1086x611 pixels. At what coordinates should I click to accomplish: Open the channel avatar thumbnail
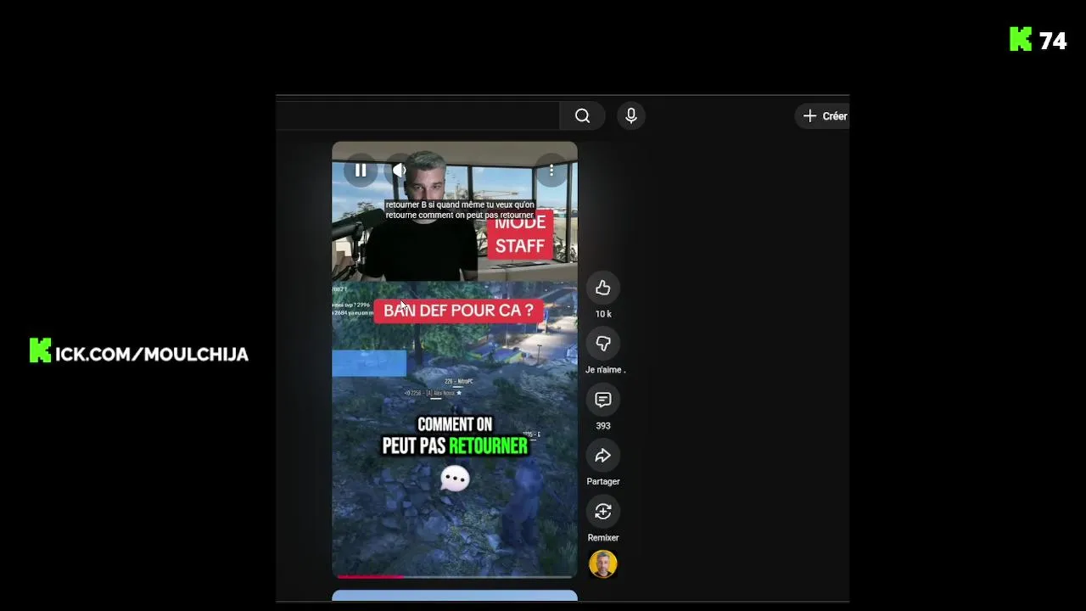point(603,564)
